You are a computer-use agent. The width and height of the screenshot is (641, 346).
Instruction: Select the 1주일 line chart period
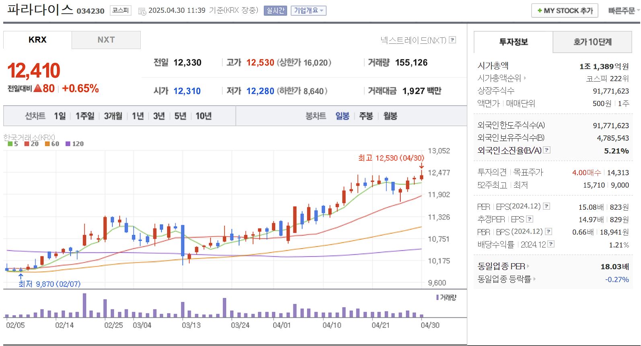85,116
